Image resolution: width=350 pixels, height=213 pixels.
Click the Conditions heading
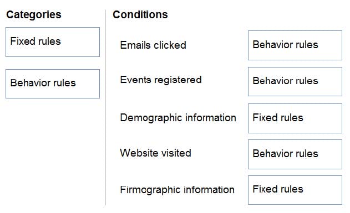click(140, 15)
